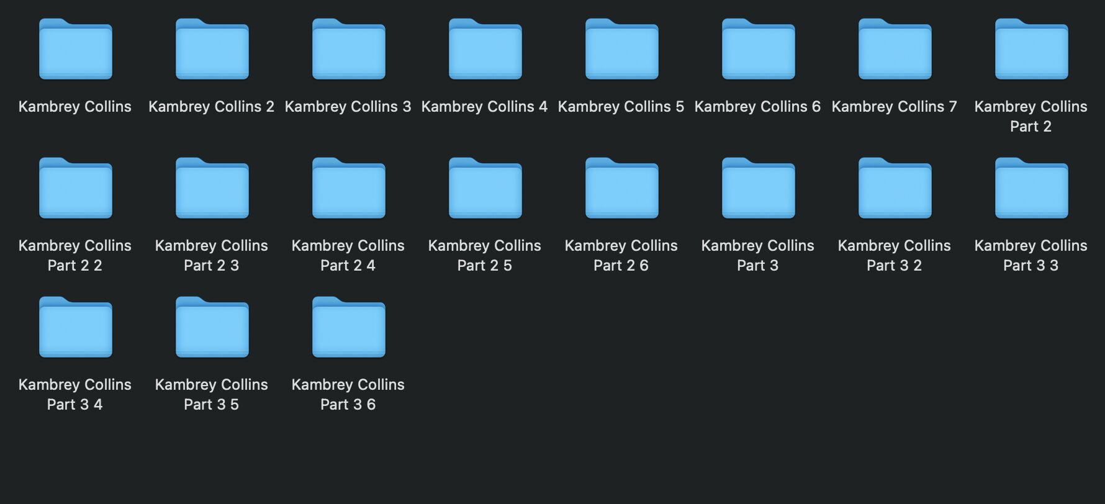Click the 'Kambrey Collins' name label without a number
The width and height of the screenshot is (1105, 504).
click(x=75, y=107)
